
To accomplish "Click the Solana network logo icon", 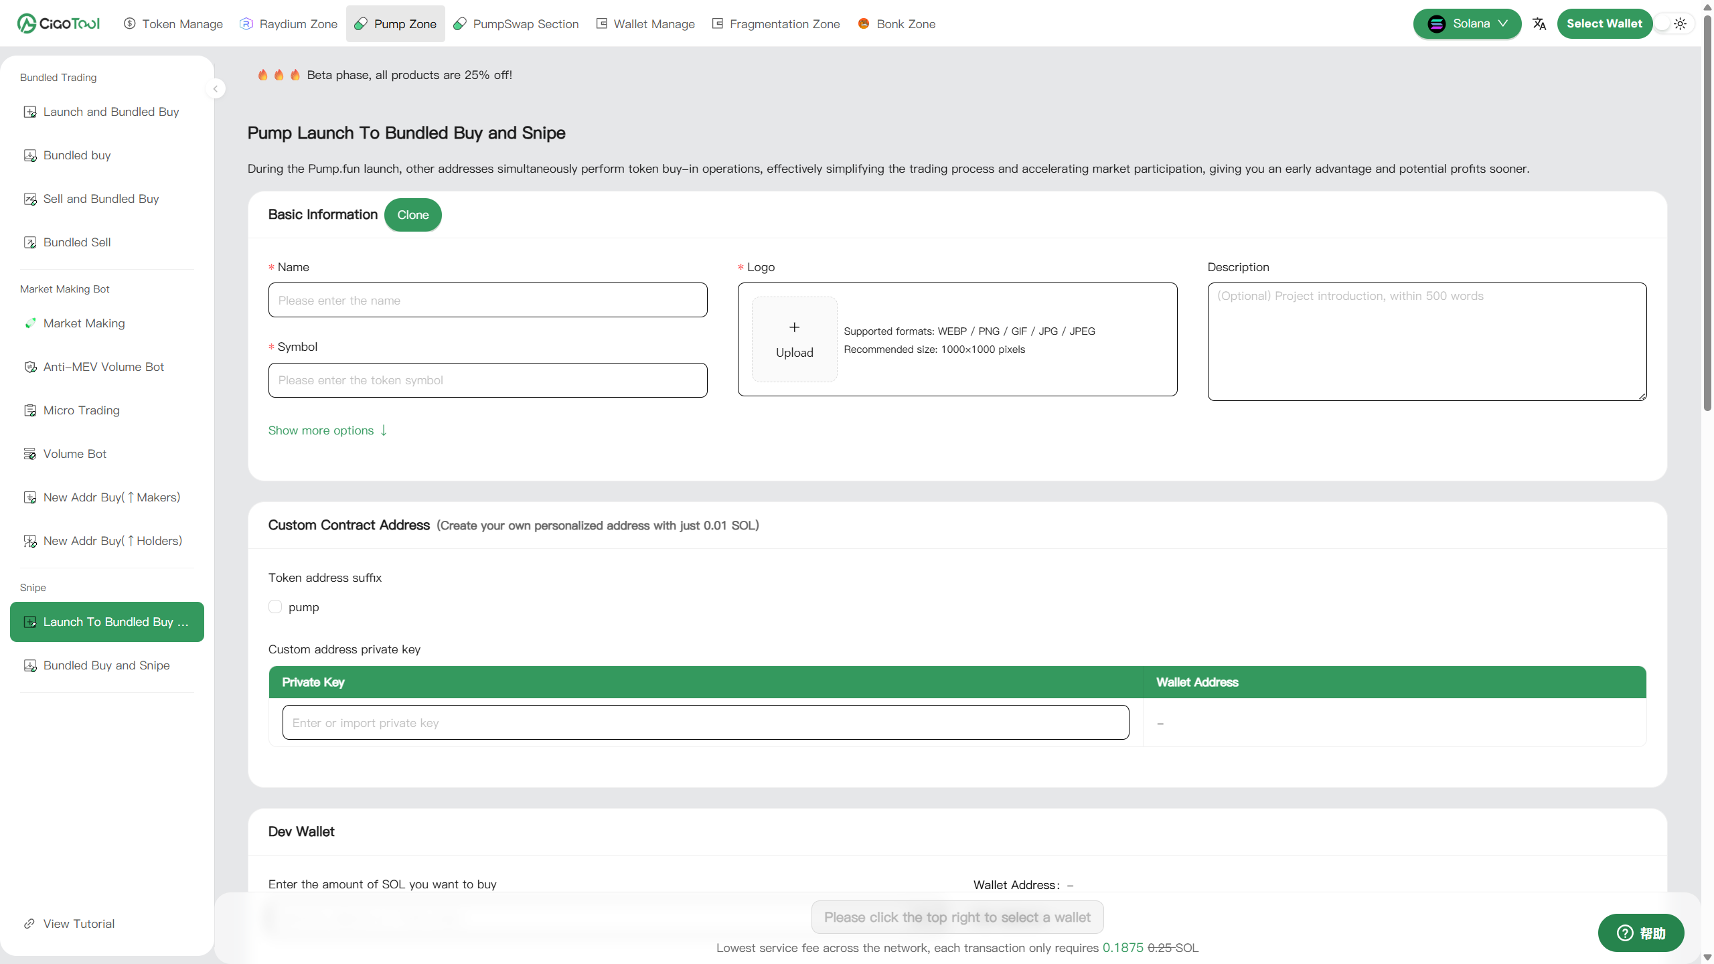I will click(x=1436, y=23).
